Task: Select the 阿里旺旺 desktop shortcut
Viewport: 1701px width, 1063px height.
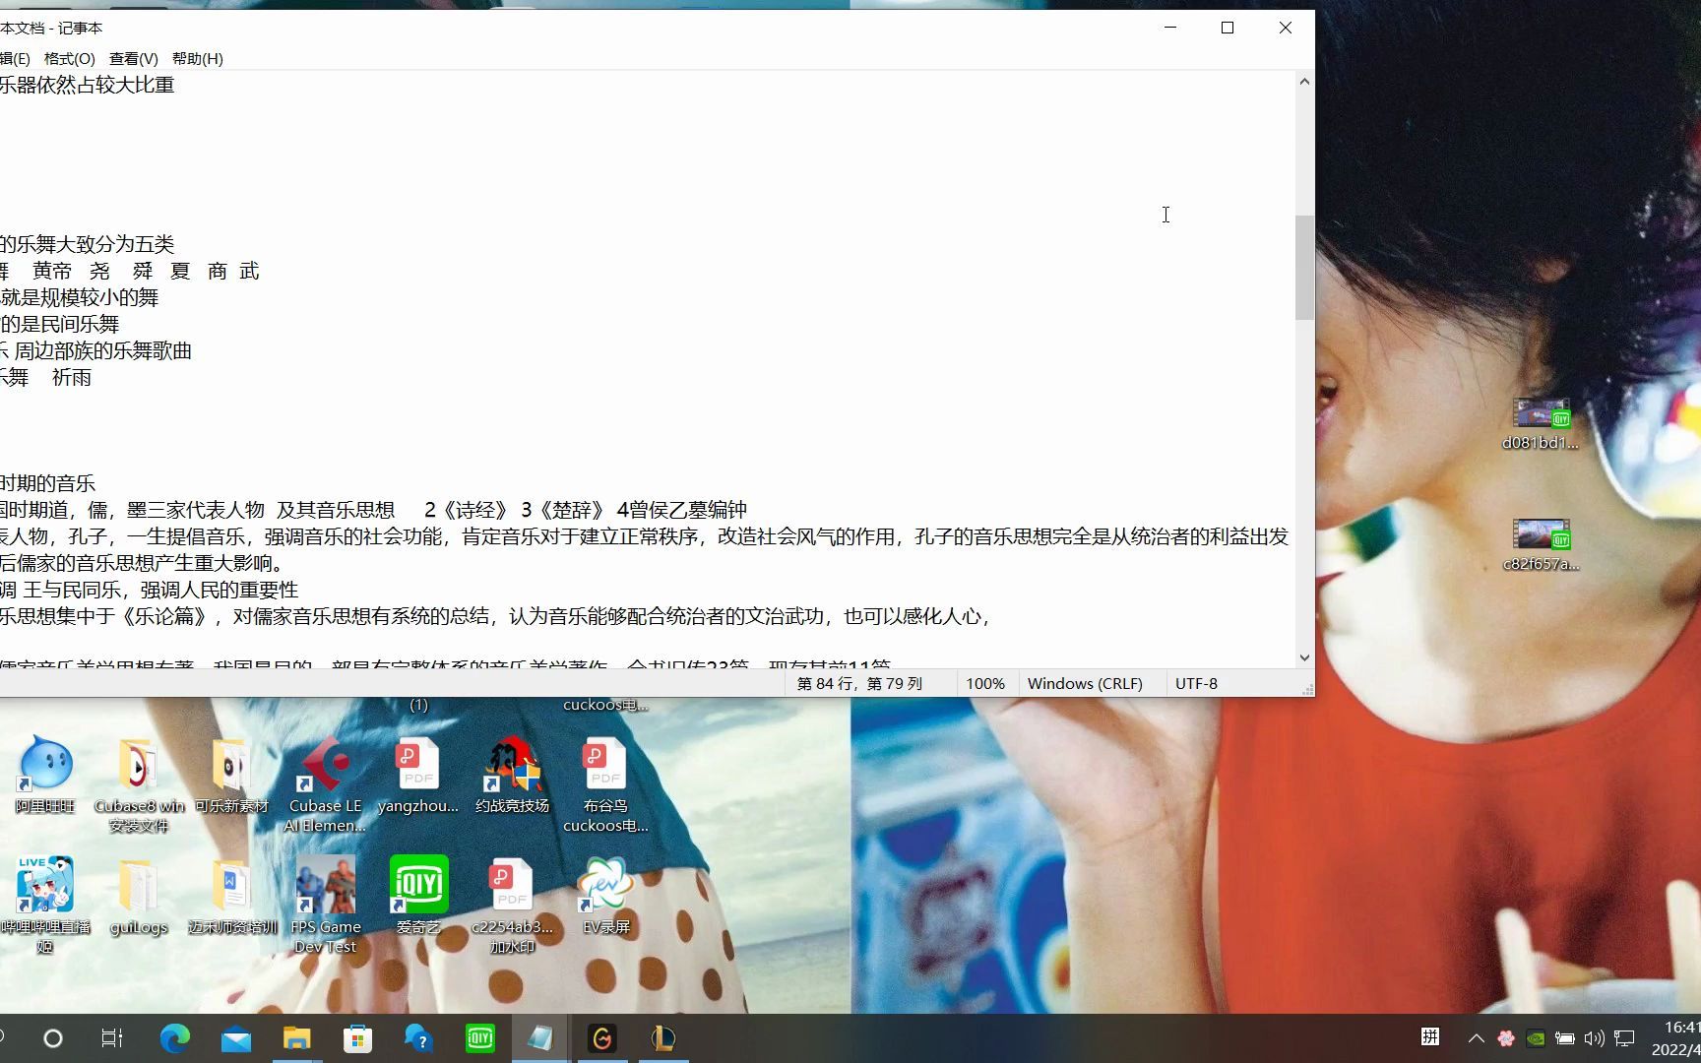Action: (x=45, y=776)
